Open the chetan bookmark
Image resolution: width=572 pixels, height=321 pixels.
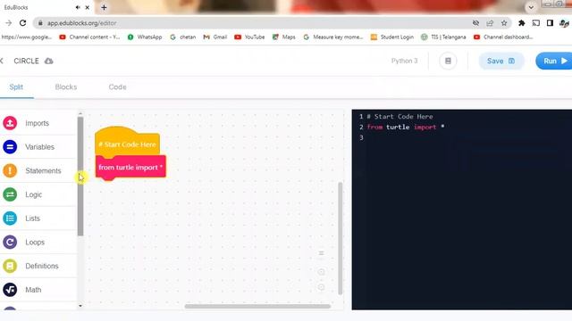[182, 37]
